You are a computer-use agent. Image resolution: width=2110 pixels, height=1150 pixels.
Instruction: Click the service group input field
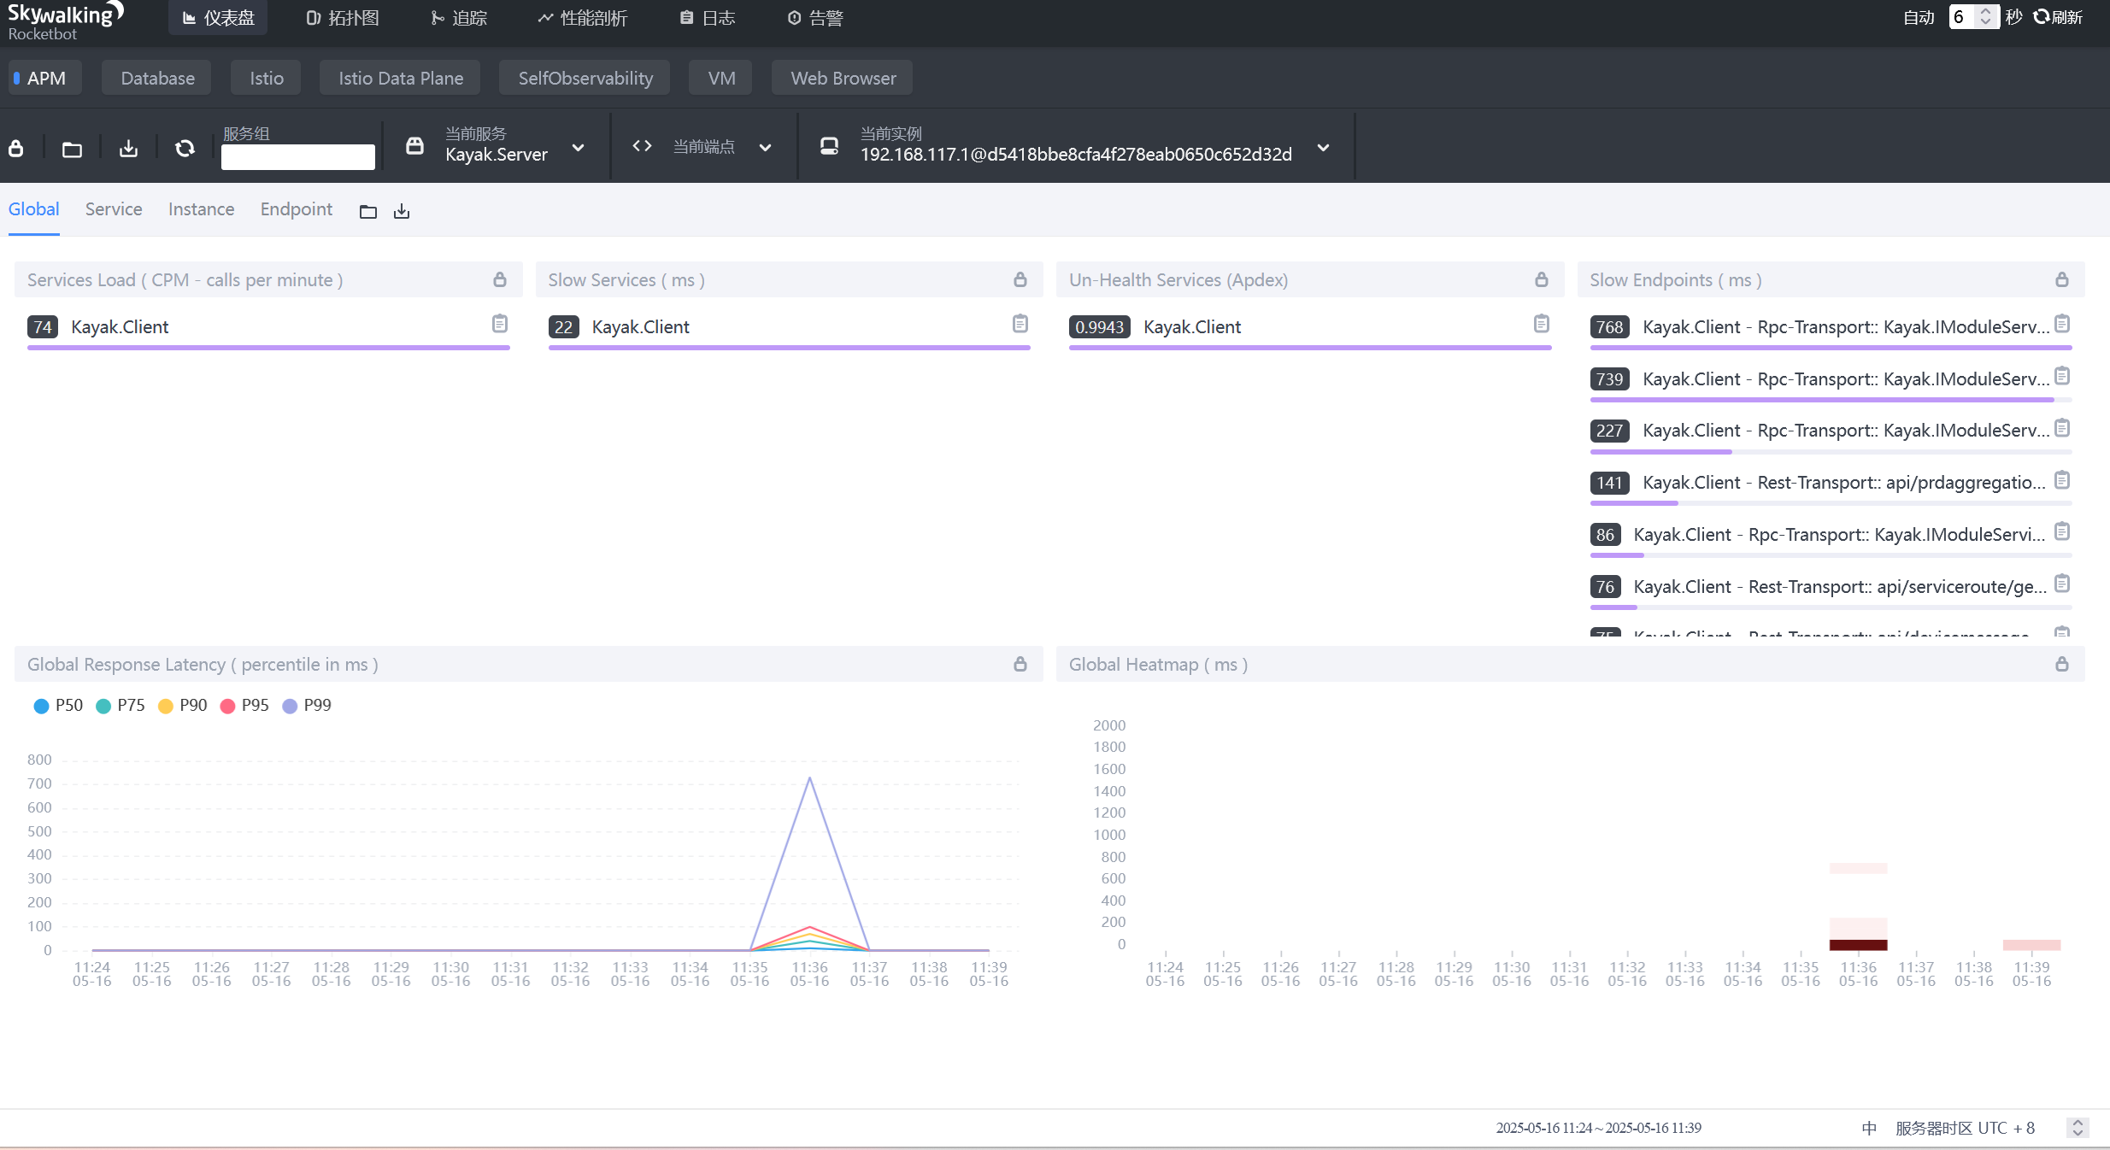(297, 156)
